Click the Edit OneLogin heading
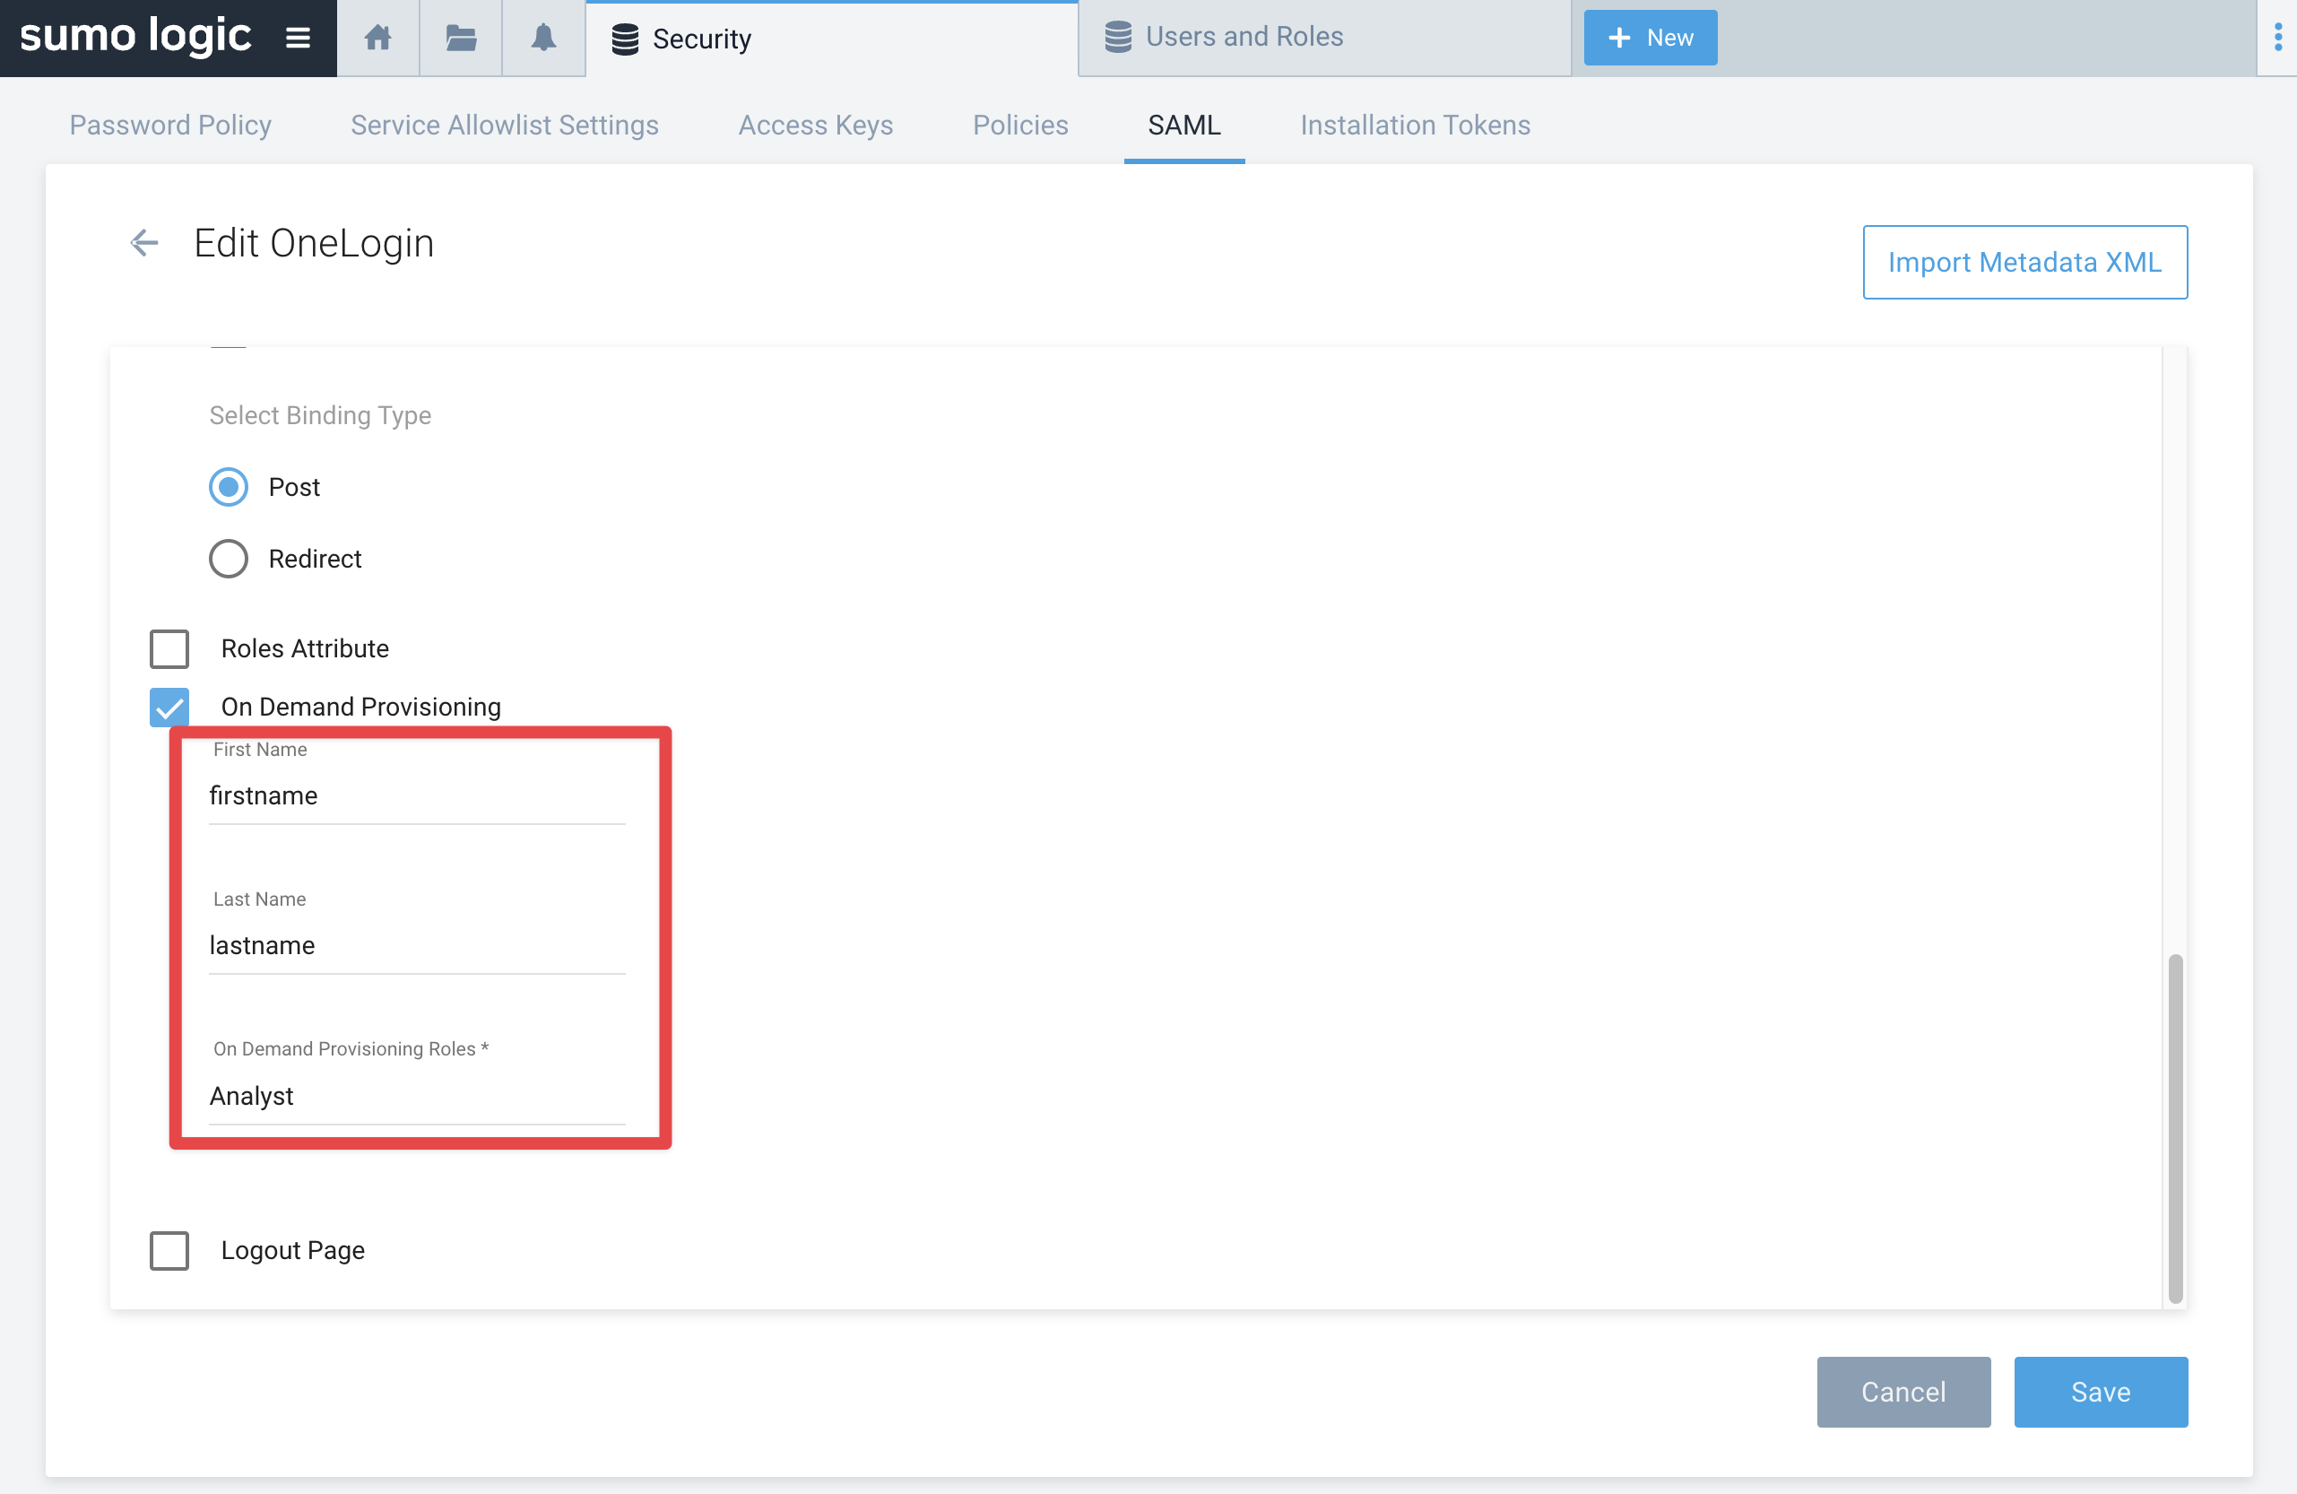The image size is (2297, 1494). [314, 243]
